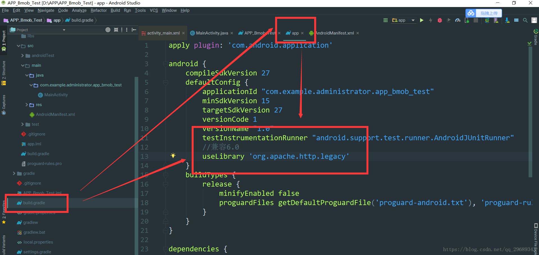Switch to the activity_main.xml tab
The height and width of the screenshot is (255, 539).
163,33
